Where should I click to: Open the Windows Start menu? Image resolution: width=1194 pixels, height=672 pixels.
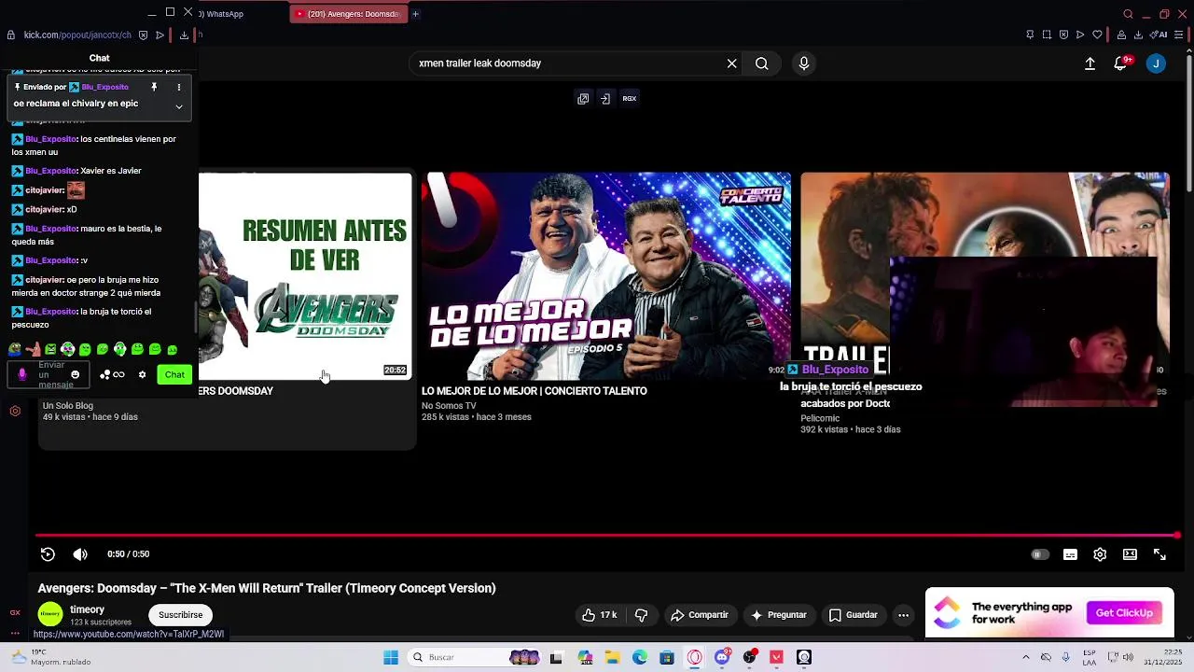pos(391,657)
